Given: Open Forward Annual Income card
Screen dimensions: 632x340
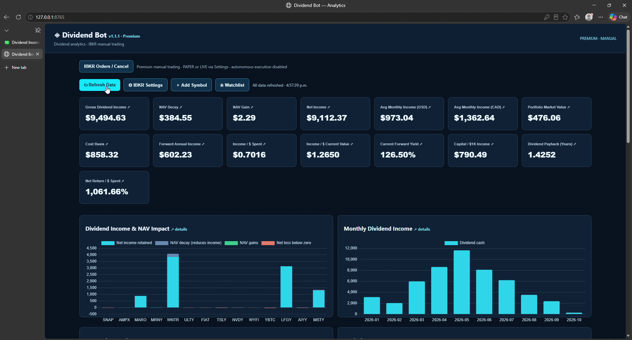Looking at the screenshot, I should click(188, 151).
